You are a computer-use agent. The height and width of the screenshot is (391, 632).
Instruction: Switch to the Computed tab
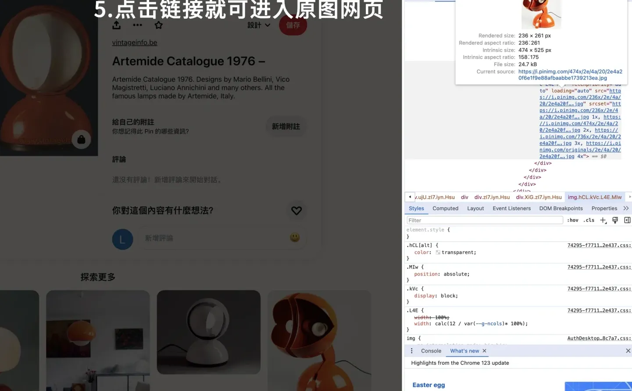pos(445,208)
